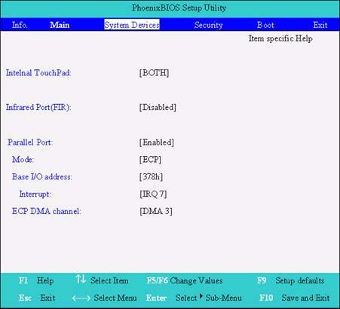Click the F5/F6 Change Values hint
The width and height of the screenshot is (340, 309).
[185, 280]
